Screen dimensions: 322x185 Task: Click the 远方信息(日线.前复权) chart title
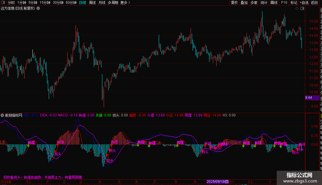tap(18, 9)
